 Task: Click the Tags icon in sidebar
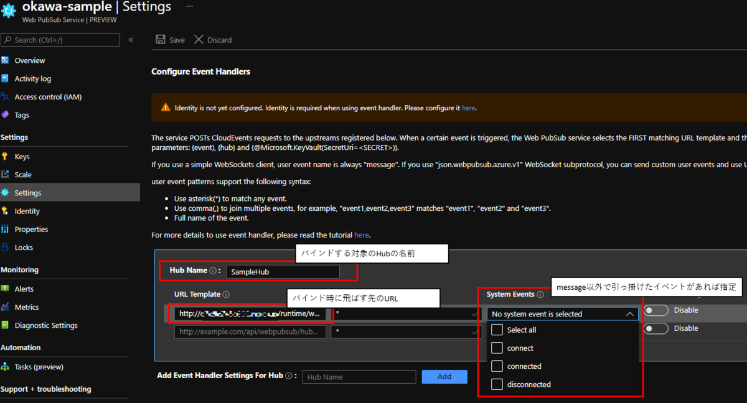(6, 114)
